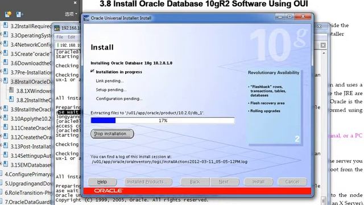Click the Cancel button in the installer
This screenshot has width=364, height=205.
tap(292, 182)
